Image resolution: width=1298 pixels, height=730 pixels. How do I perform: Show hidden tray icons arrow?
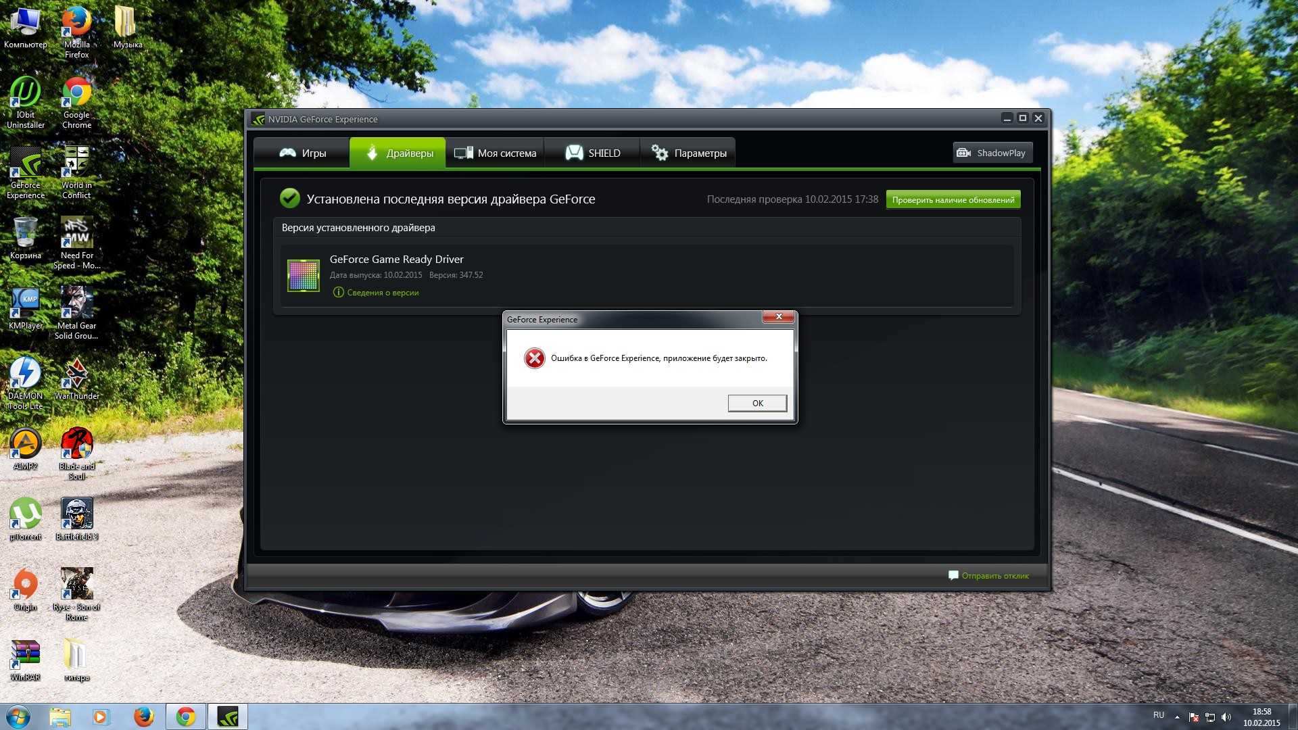pyautogui.click(x=1177, y=717)
